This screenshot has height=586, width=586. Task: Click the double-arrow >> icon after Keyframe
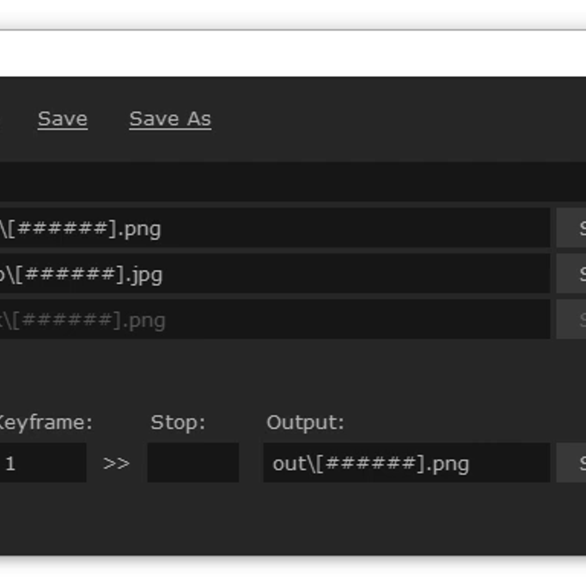click(116, 463)
